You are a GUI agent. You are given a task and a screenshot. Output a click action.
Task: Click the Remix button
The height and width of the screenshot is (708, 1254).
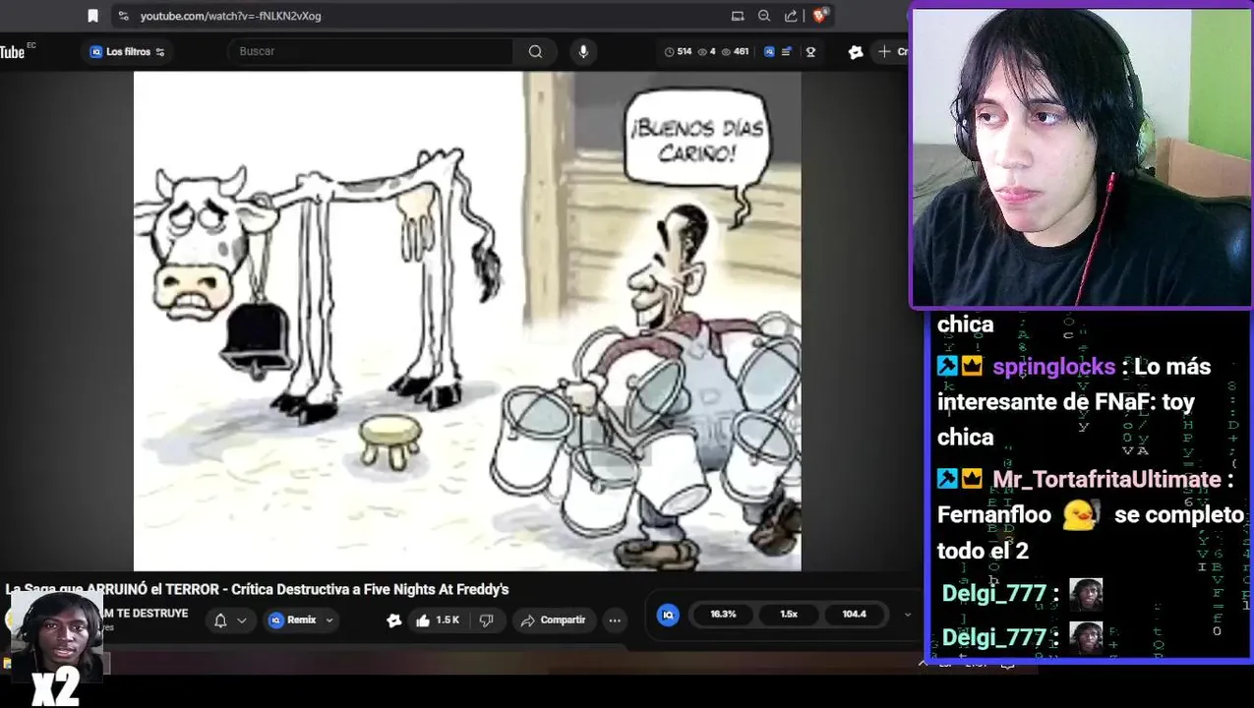[x=293, y=619]
